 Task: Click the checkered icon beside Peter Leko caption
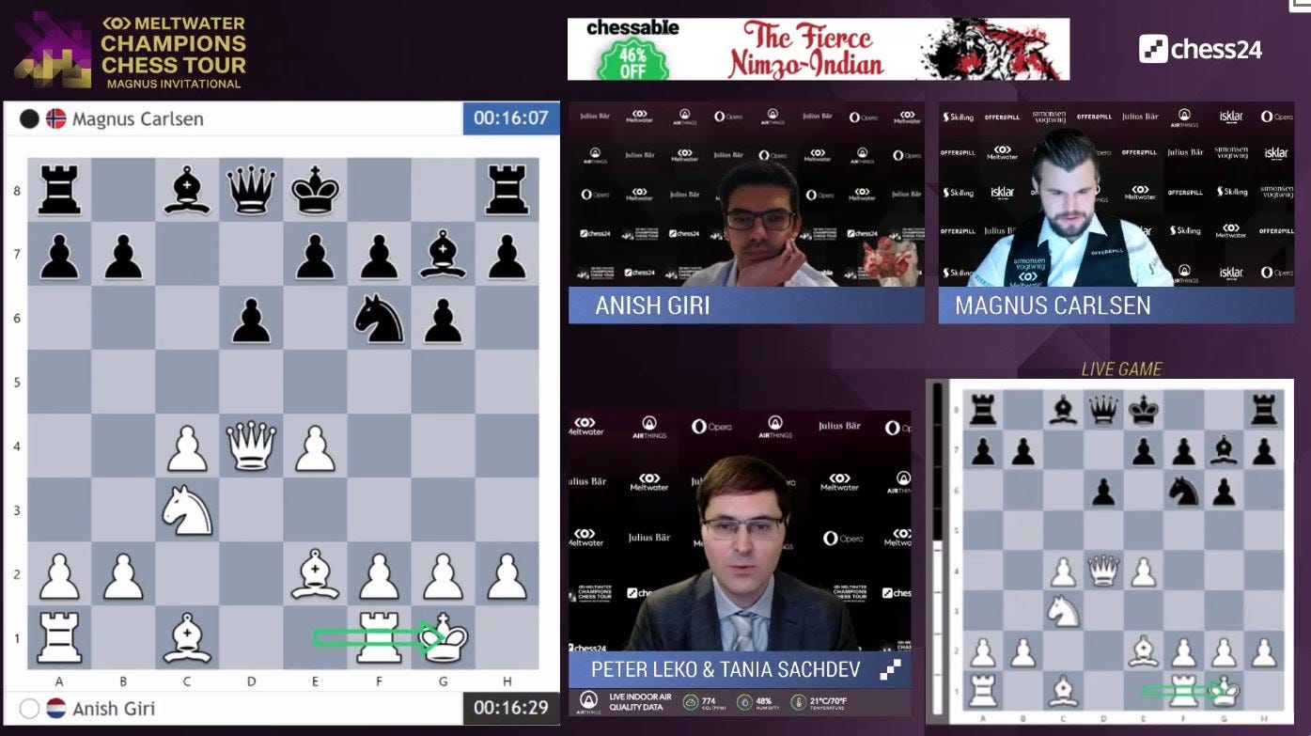point(891,669)
